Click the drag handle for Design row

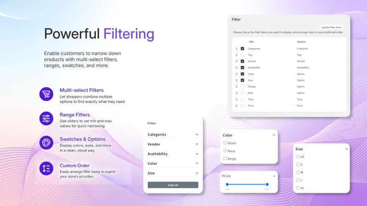[x=236, y=87]
